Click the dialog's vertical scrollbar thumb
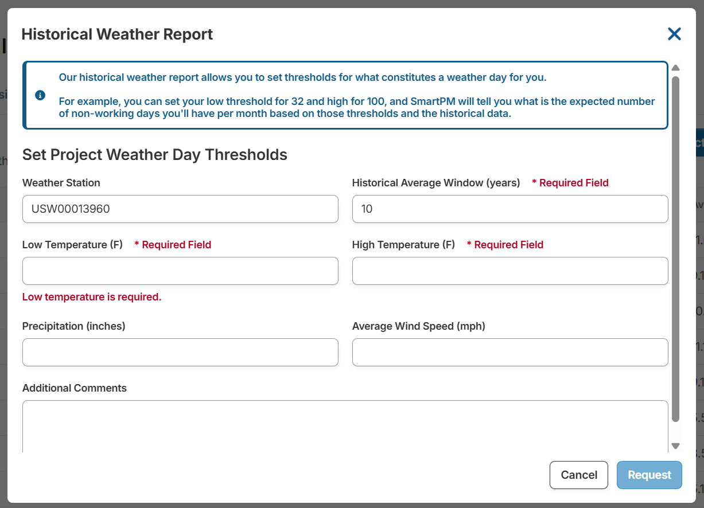 [x=675, y=247]
